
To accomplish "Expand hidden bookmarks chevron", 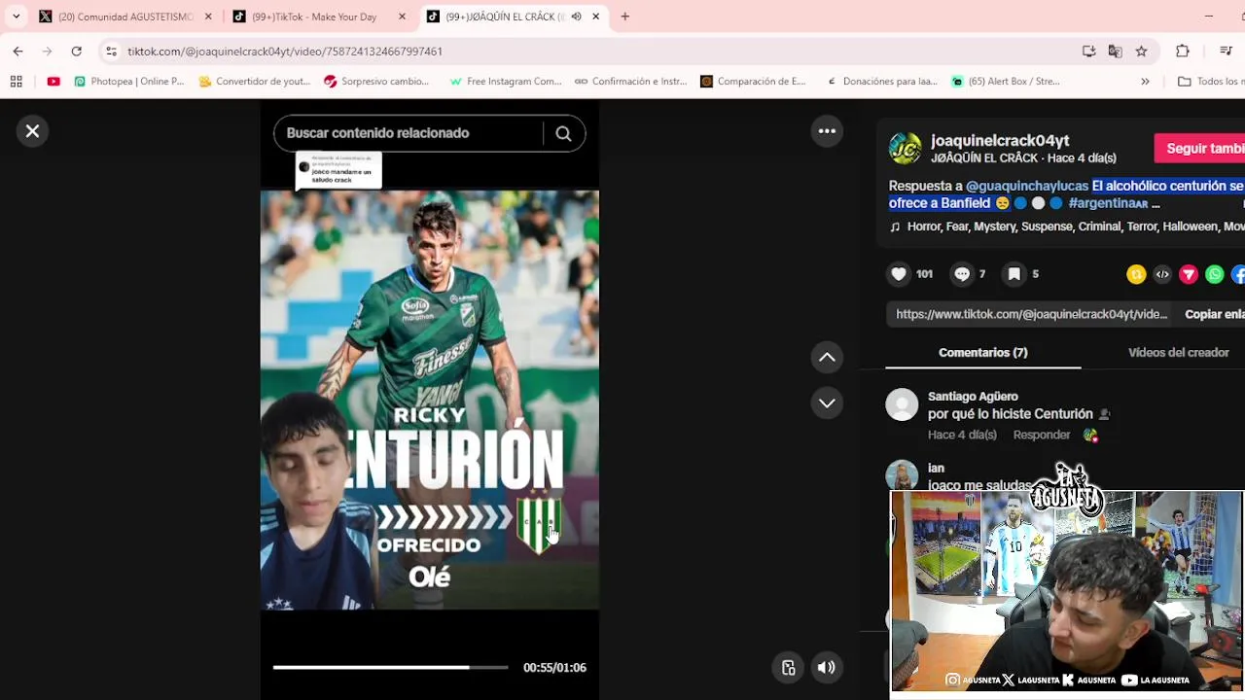I will point(1145,82).
